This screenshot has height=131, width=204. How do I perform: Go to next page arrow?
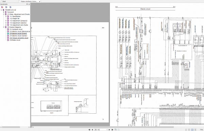pos(109,130)
